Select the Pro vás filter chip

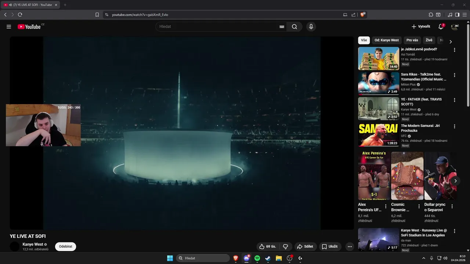(x=412, y=40)
